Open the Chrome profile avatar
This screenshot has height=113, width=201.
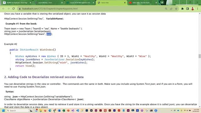coord(193,9)
